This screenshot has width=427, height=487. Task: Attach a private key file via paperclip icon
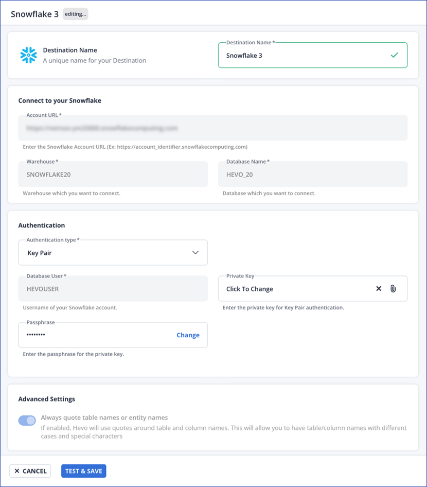pyautogui.click(x=393, y=288)
